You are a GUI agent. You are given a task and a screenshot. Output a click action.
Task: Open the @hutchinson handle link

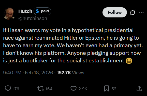(33, 18)
